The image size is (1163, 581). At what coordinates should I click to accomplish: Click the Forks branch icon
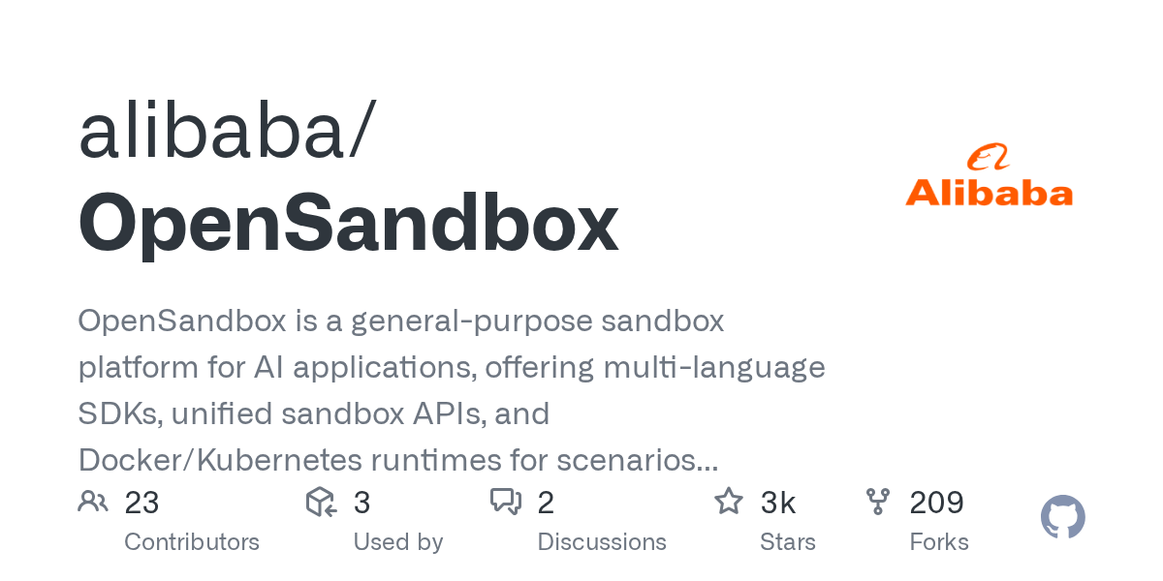click(878, 502)
